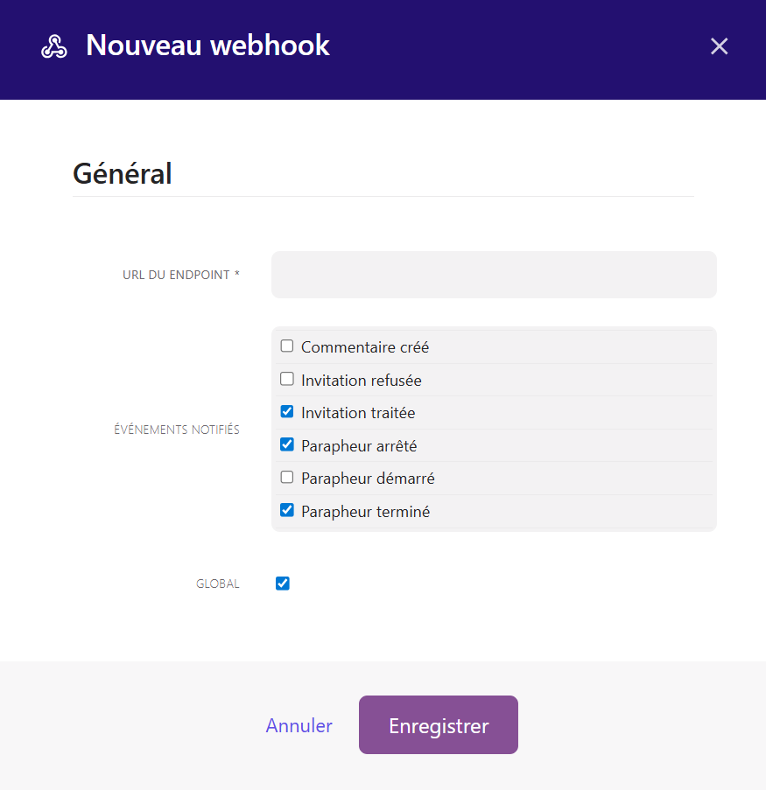Click the "ÉVÉNEMENTS NOTIFIÉS" field label

[177, 430]
